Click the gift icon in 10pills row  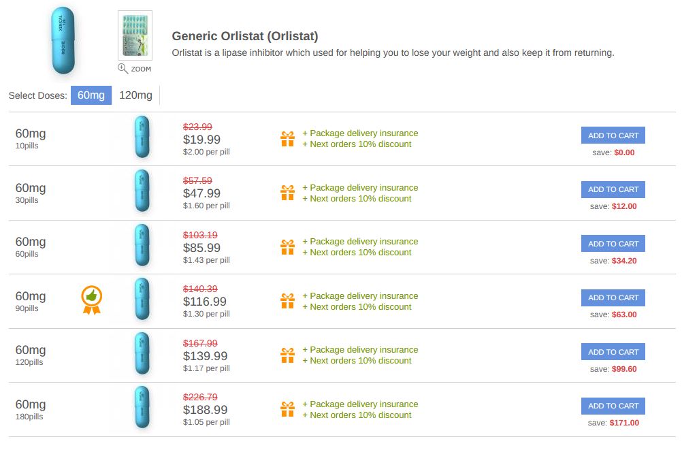[287, 139]
